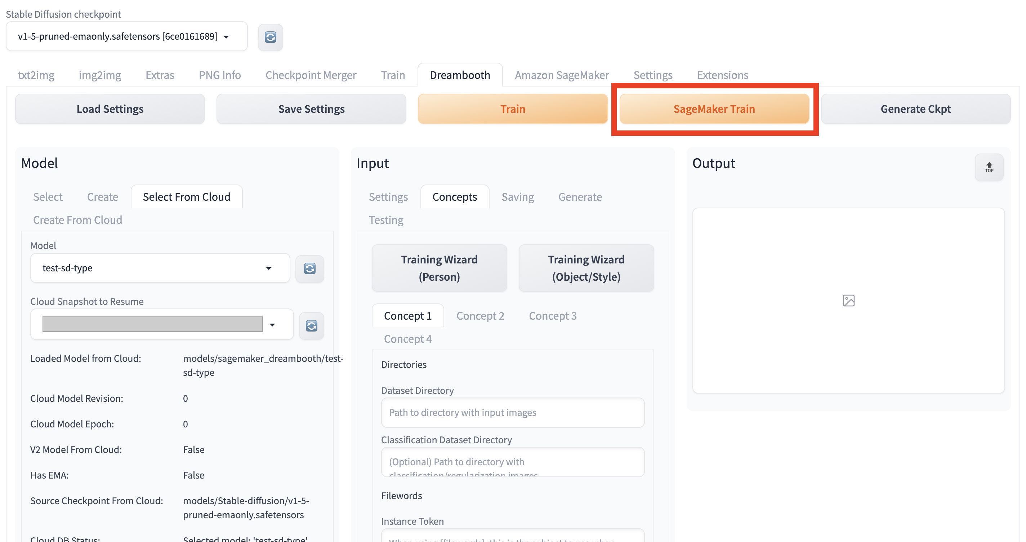1026x542 pixels.
Task: Launch Training Wizard (Object/Style)
Action: [586, 268]
